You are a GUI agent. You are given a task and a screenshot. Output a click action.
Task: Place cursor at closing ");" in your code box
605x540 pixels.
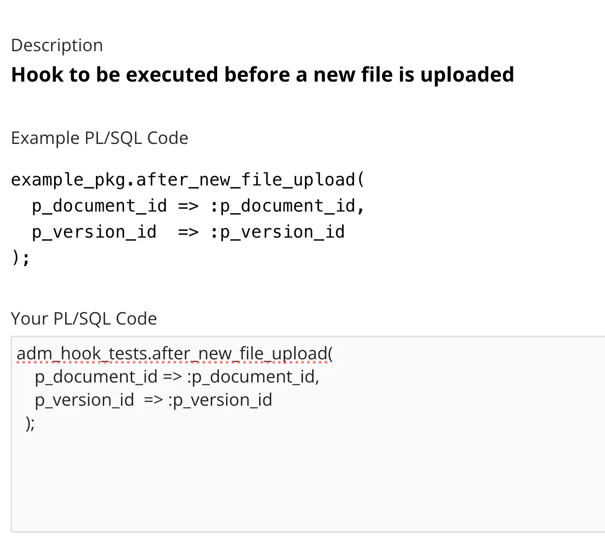[x=30, y=423]
